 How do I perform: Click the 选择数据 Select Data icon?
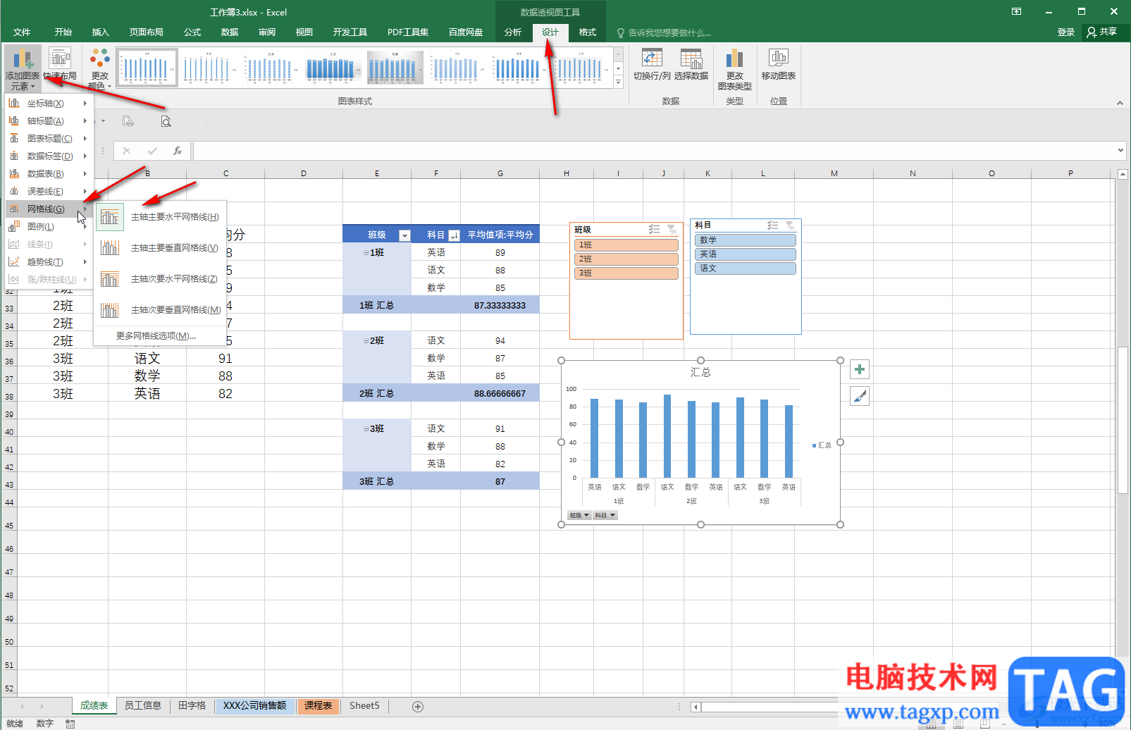691,65
